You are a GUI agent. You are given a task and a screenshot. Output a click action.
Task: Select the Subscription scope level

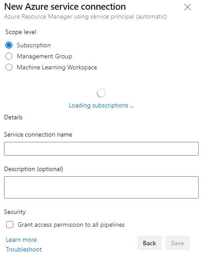pyautogui.click(x=9, y=45)
